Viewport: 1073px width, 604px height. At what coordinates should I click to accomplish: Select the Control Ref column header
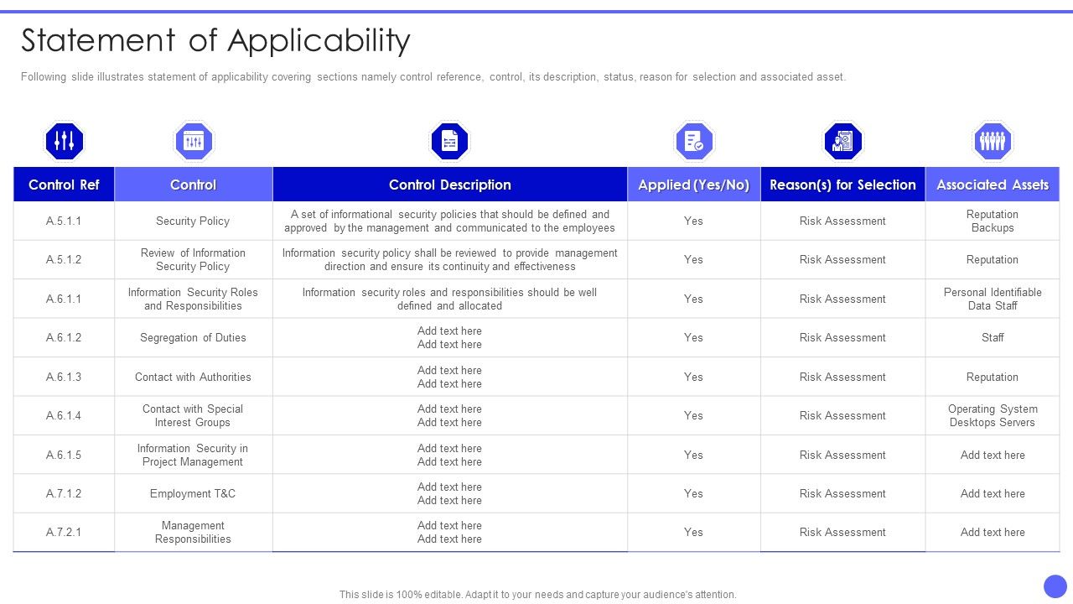click(64, 185)
